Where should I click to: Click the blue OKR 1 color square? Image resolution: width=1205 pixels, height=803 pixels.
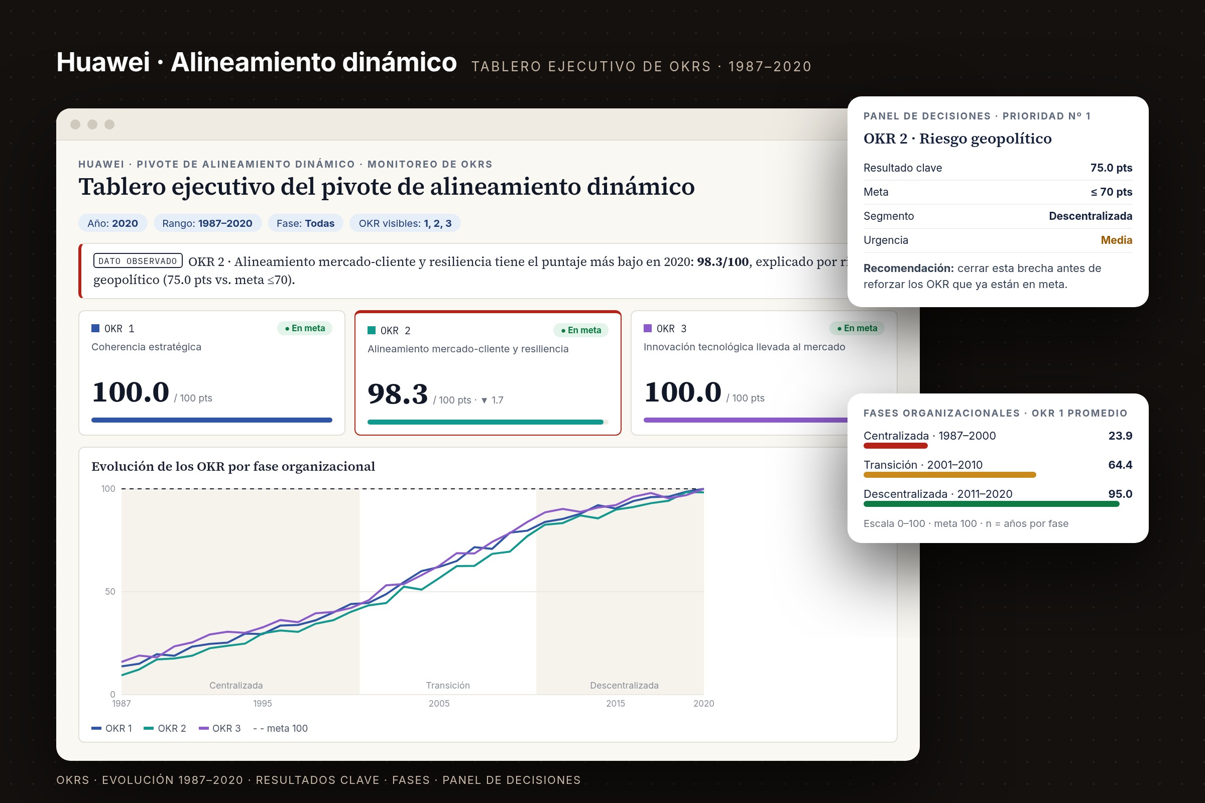click(95, 328)
